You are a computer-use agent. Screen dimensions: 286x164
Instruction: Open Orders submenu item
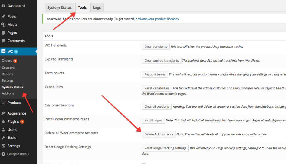7,61
